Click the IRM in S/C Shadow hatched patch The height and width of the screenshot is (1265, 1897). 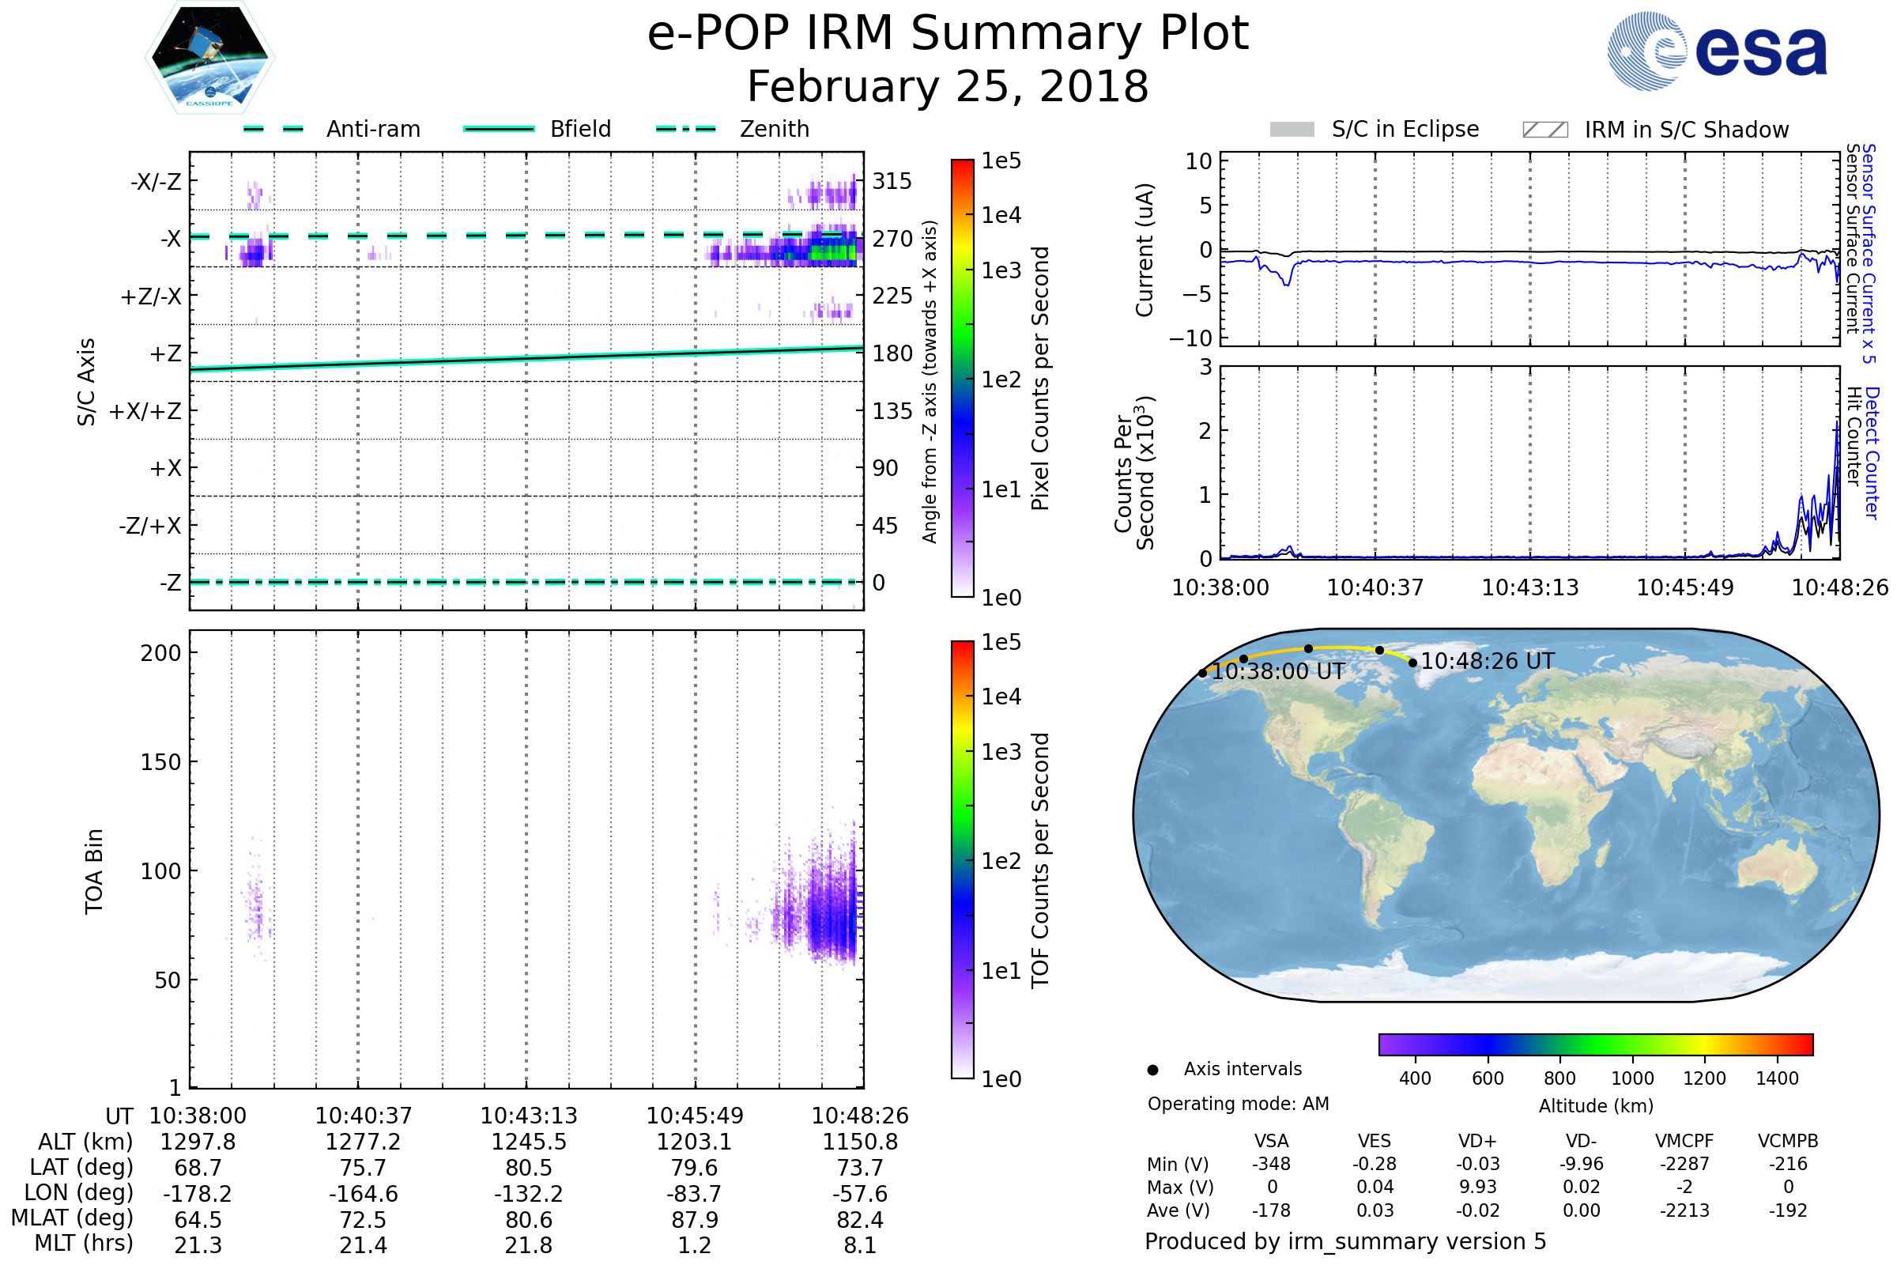1544,130
